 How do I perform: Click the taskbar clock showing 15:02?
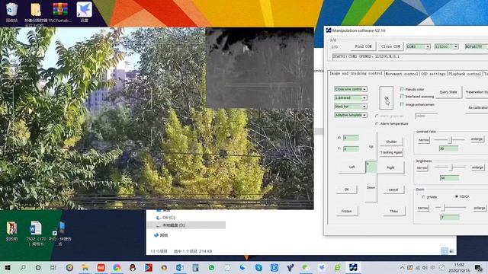[x=459, y=267]
